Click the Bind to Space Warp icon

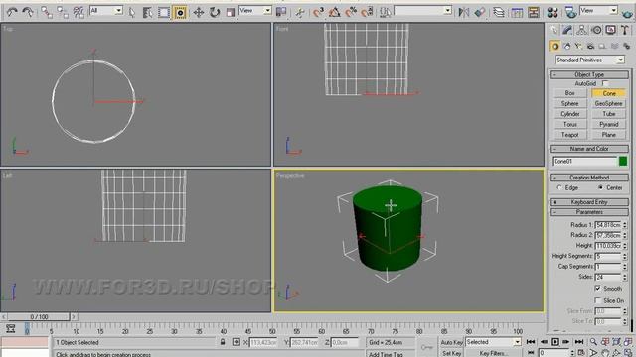tap(79, 12)
